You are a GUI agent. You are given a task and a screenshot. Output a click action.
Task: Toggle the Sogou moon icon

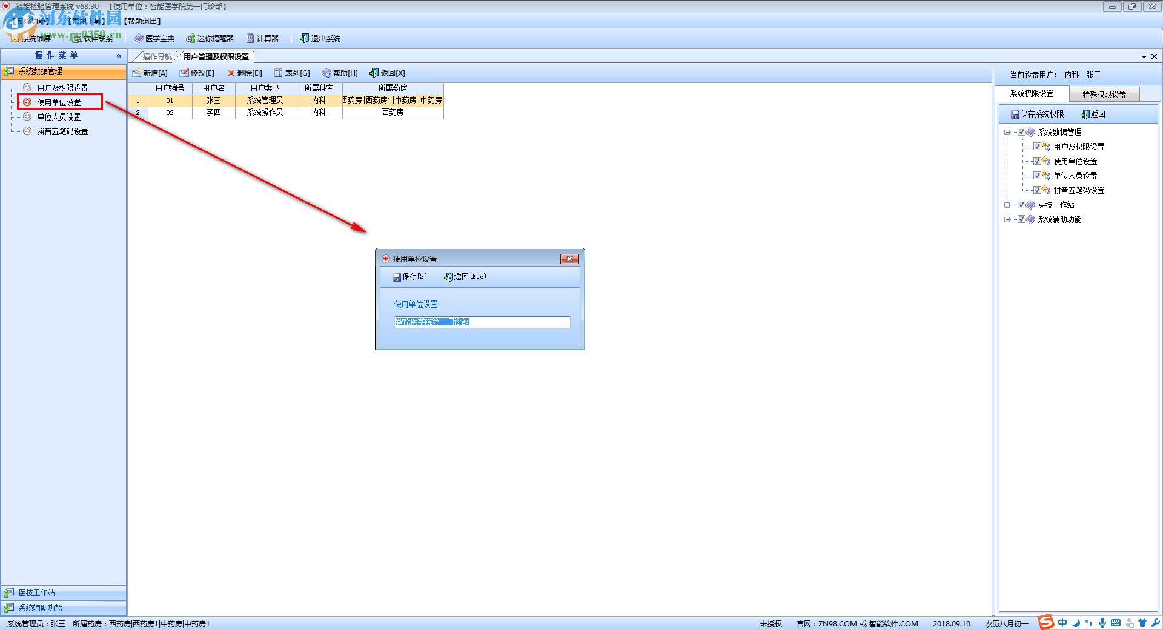(x=1076, y=623)
